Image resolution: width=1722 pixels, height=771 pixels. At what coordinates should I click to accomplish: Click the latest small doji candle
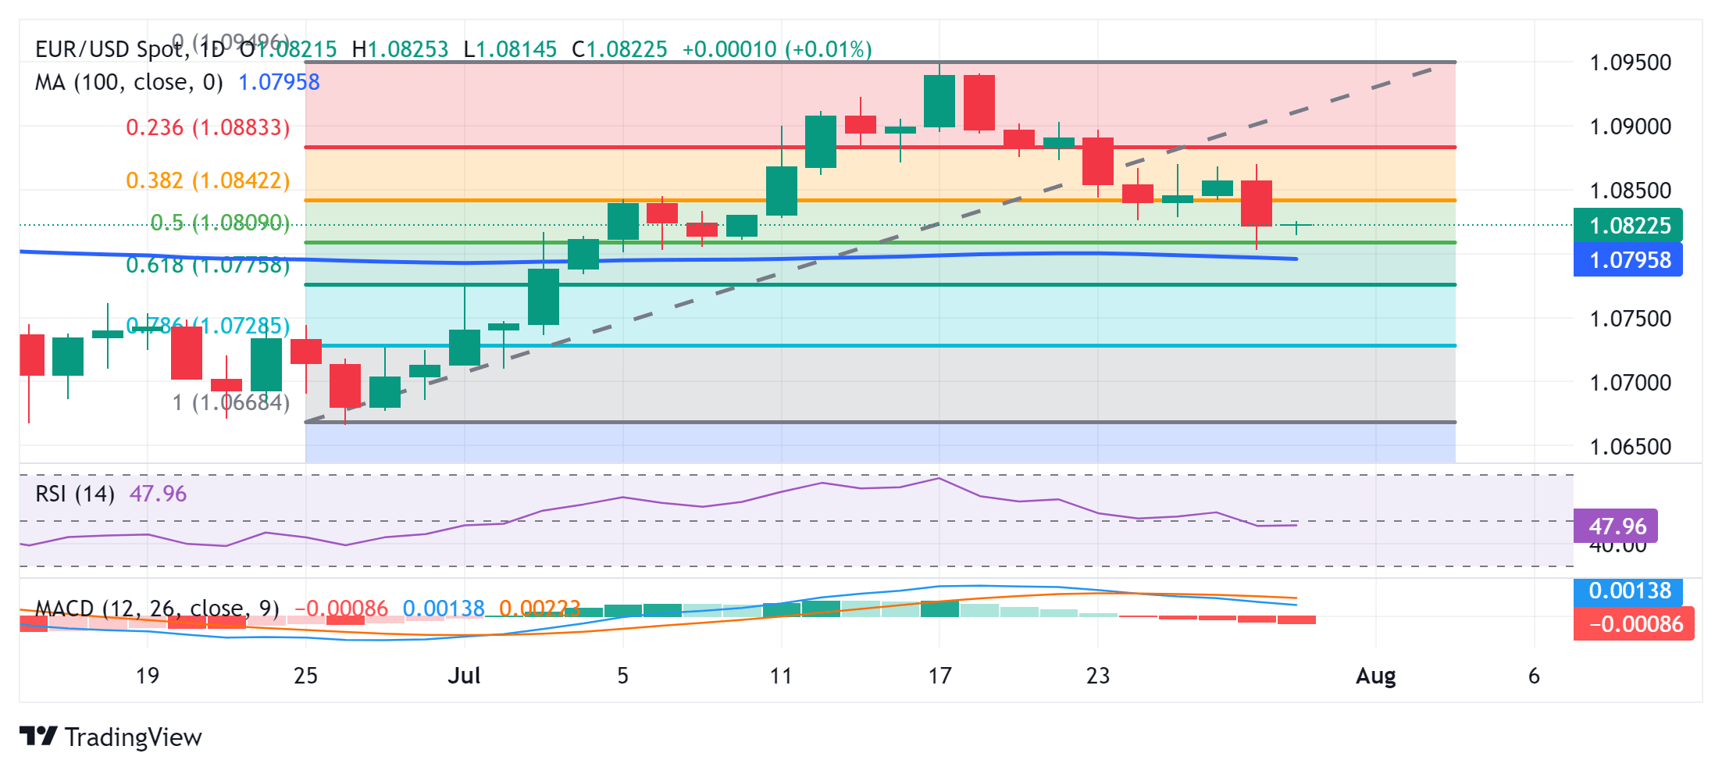[x=1296, y=226]
